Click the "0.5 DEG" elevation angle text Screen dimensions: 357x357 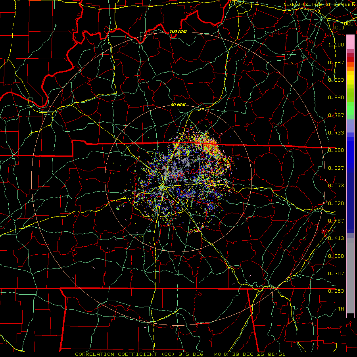pyautogui.click(x=191, y=354)
